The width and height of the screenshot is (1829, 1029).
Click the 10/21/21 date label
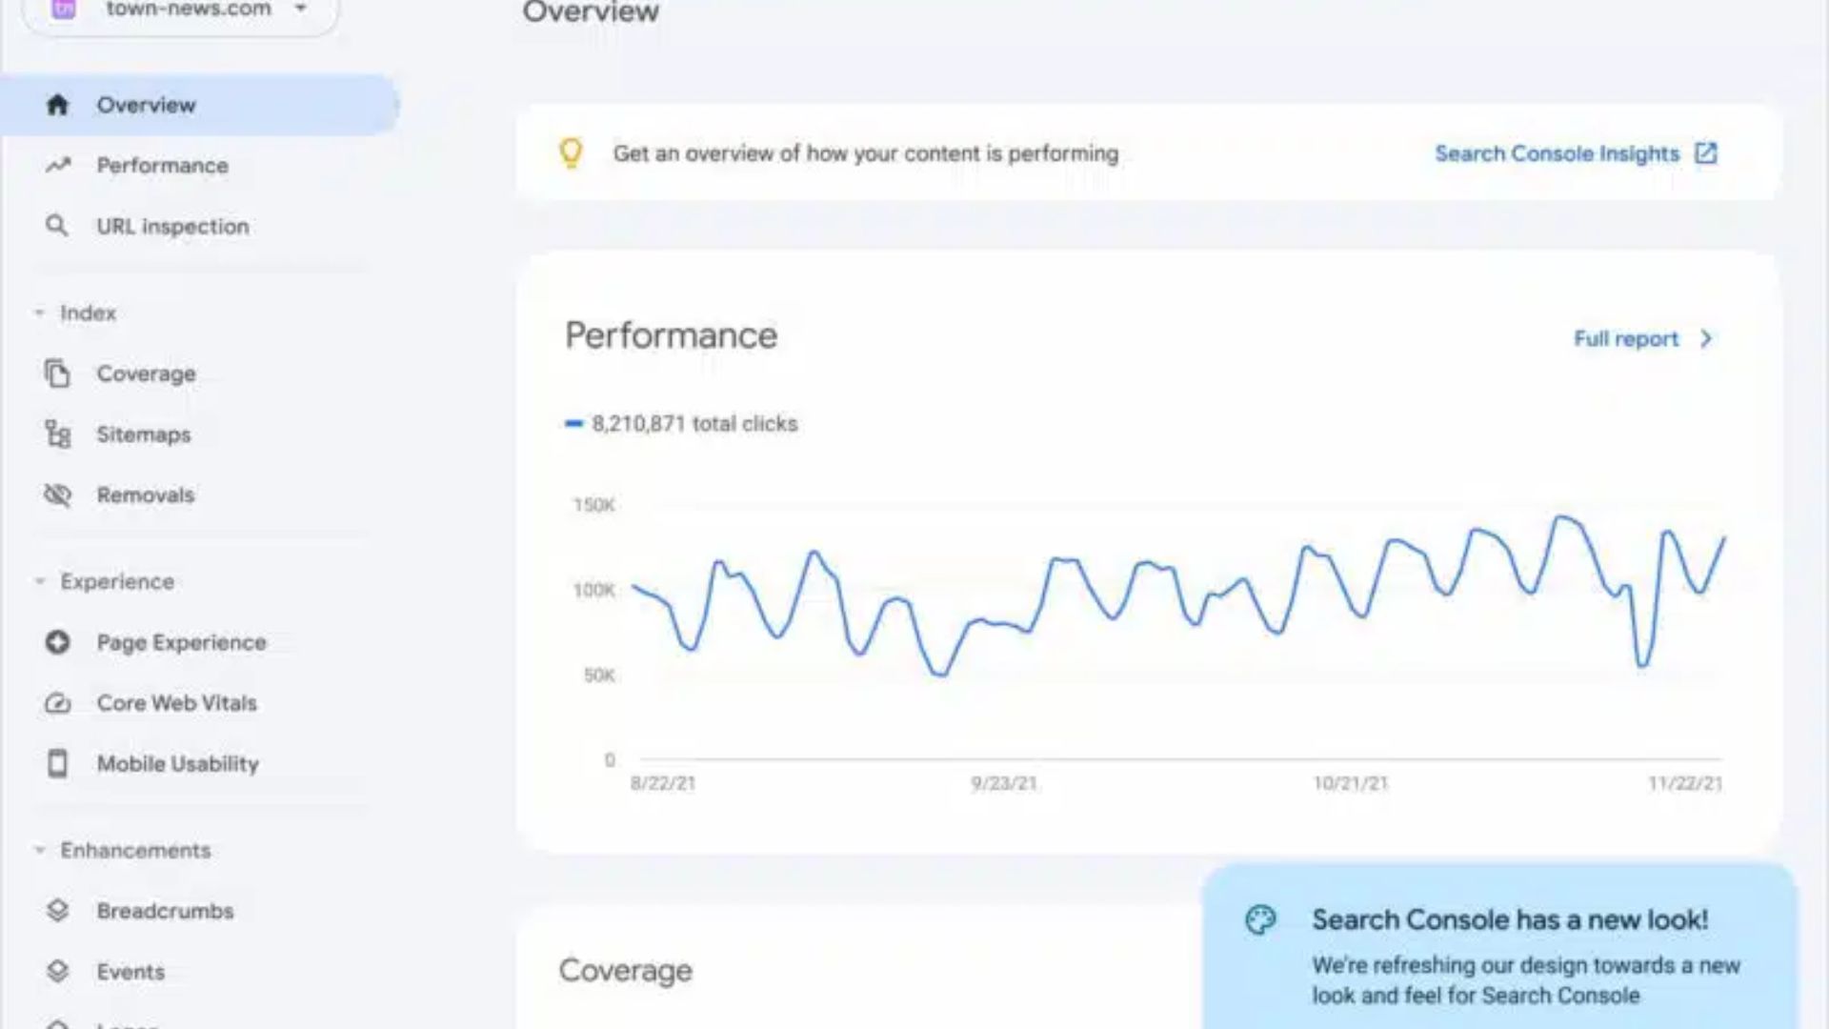click(1351, 783)
